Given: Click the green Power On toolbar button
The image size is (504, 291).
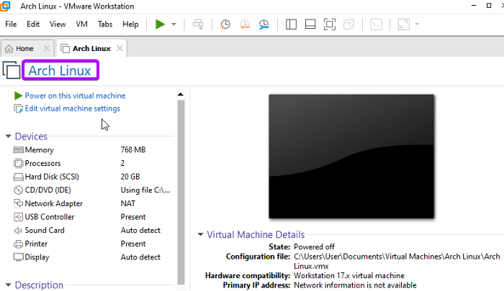Looking at the screenshot, I should tap(160, 24).
